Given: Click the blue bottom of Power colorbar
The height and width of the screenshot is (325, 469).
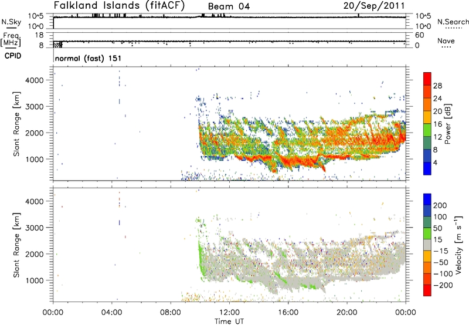Looking at the screenshot, I should click(x=427, y=168).
